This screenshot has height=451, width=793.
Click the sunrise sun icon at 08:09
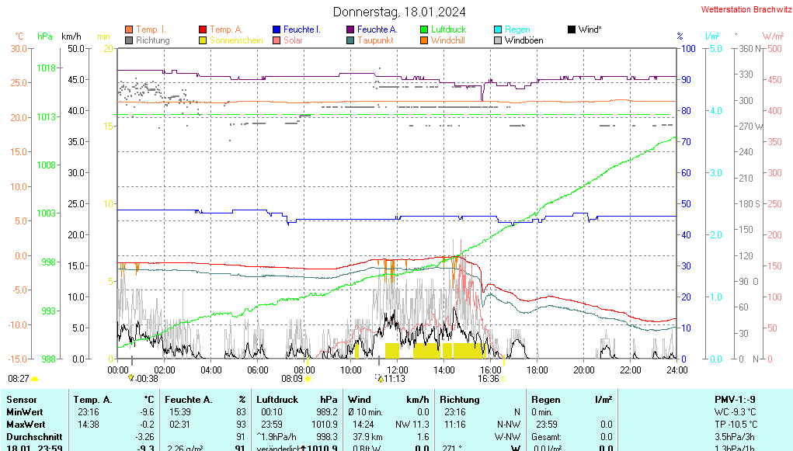click(308, 379)
